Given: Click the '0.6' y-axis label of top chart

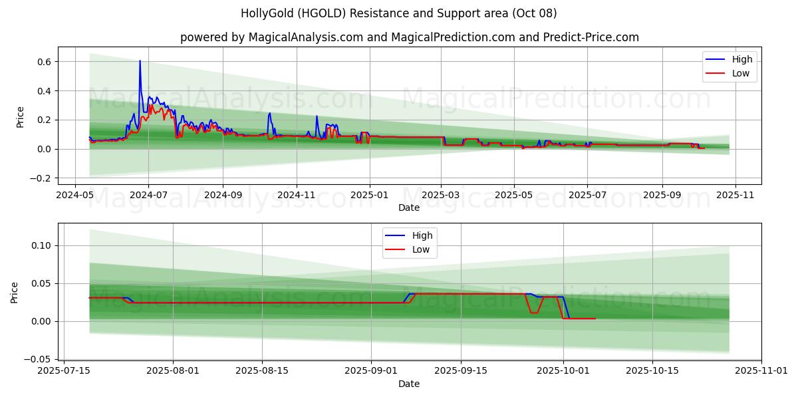Looking at the screenshot, I should tap(45, 62).
